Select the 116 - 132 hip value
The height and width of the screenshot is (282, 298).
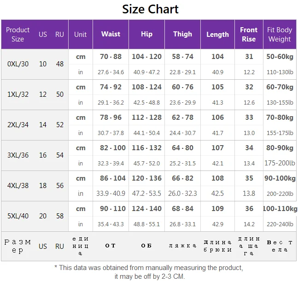146,148
